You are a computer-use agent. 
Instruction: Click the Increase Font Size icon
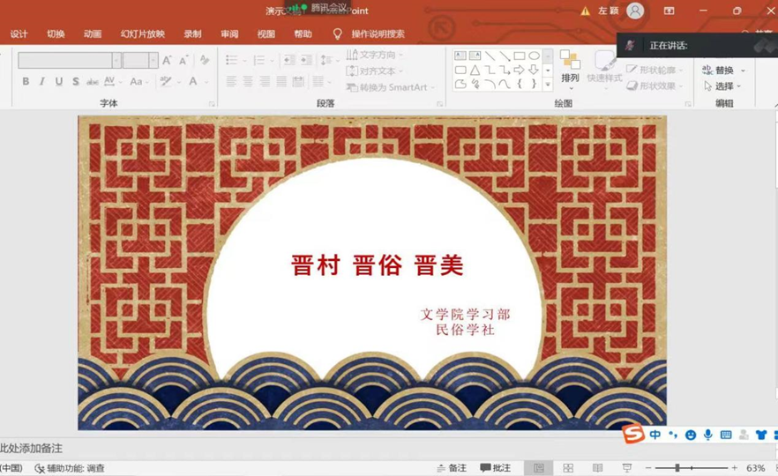[x=167, y=60]
